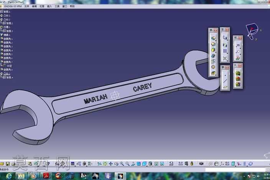Toggle Swap Visible Space
This screenshot has height=180, width=270.
pos(162,163)
